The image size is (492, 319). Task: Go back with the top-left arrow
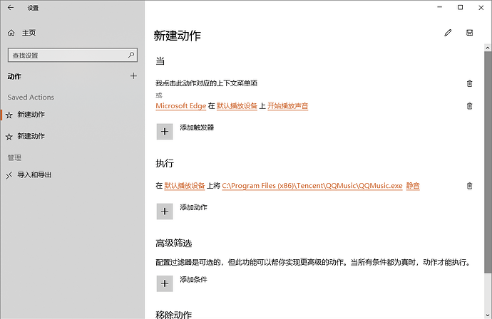coord(11,8)
